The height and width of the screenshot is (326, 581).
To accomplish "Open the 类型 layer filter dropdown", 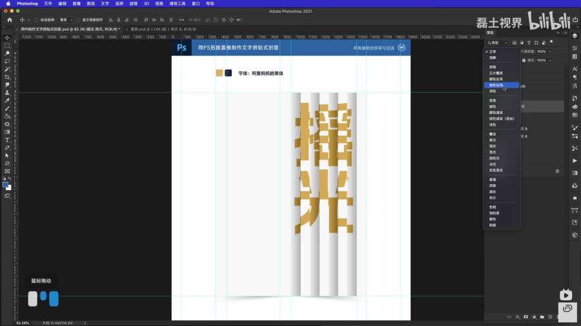I will tap(497, 43).
